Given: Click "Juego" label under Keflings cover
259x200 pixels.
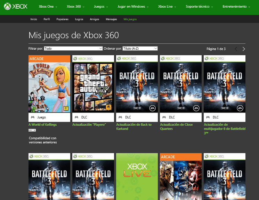Looking at the screenshot, I should (x=41, y=117).
